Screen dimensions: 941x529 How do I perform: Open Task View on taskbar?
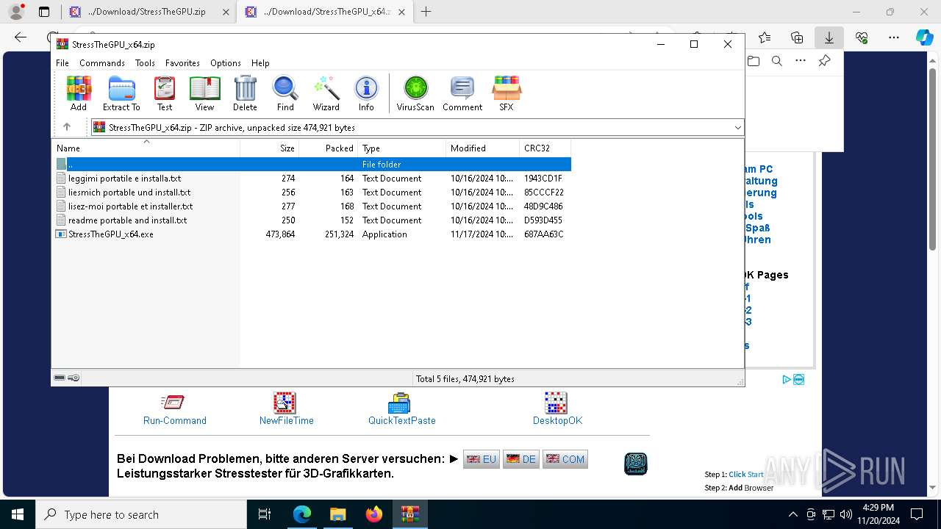tap(265, 514)
